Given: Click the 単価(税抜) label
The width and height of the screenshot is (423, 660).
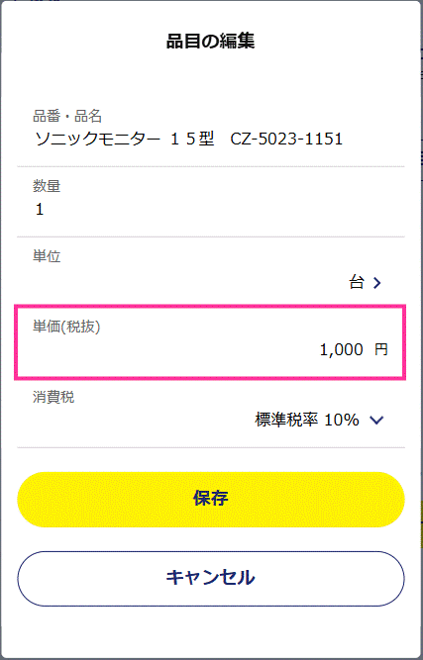Looking at the screenshot, I should pyautogui.click(x=66, y=327).
